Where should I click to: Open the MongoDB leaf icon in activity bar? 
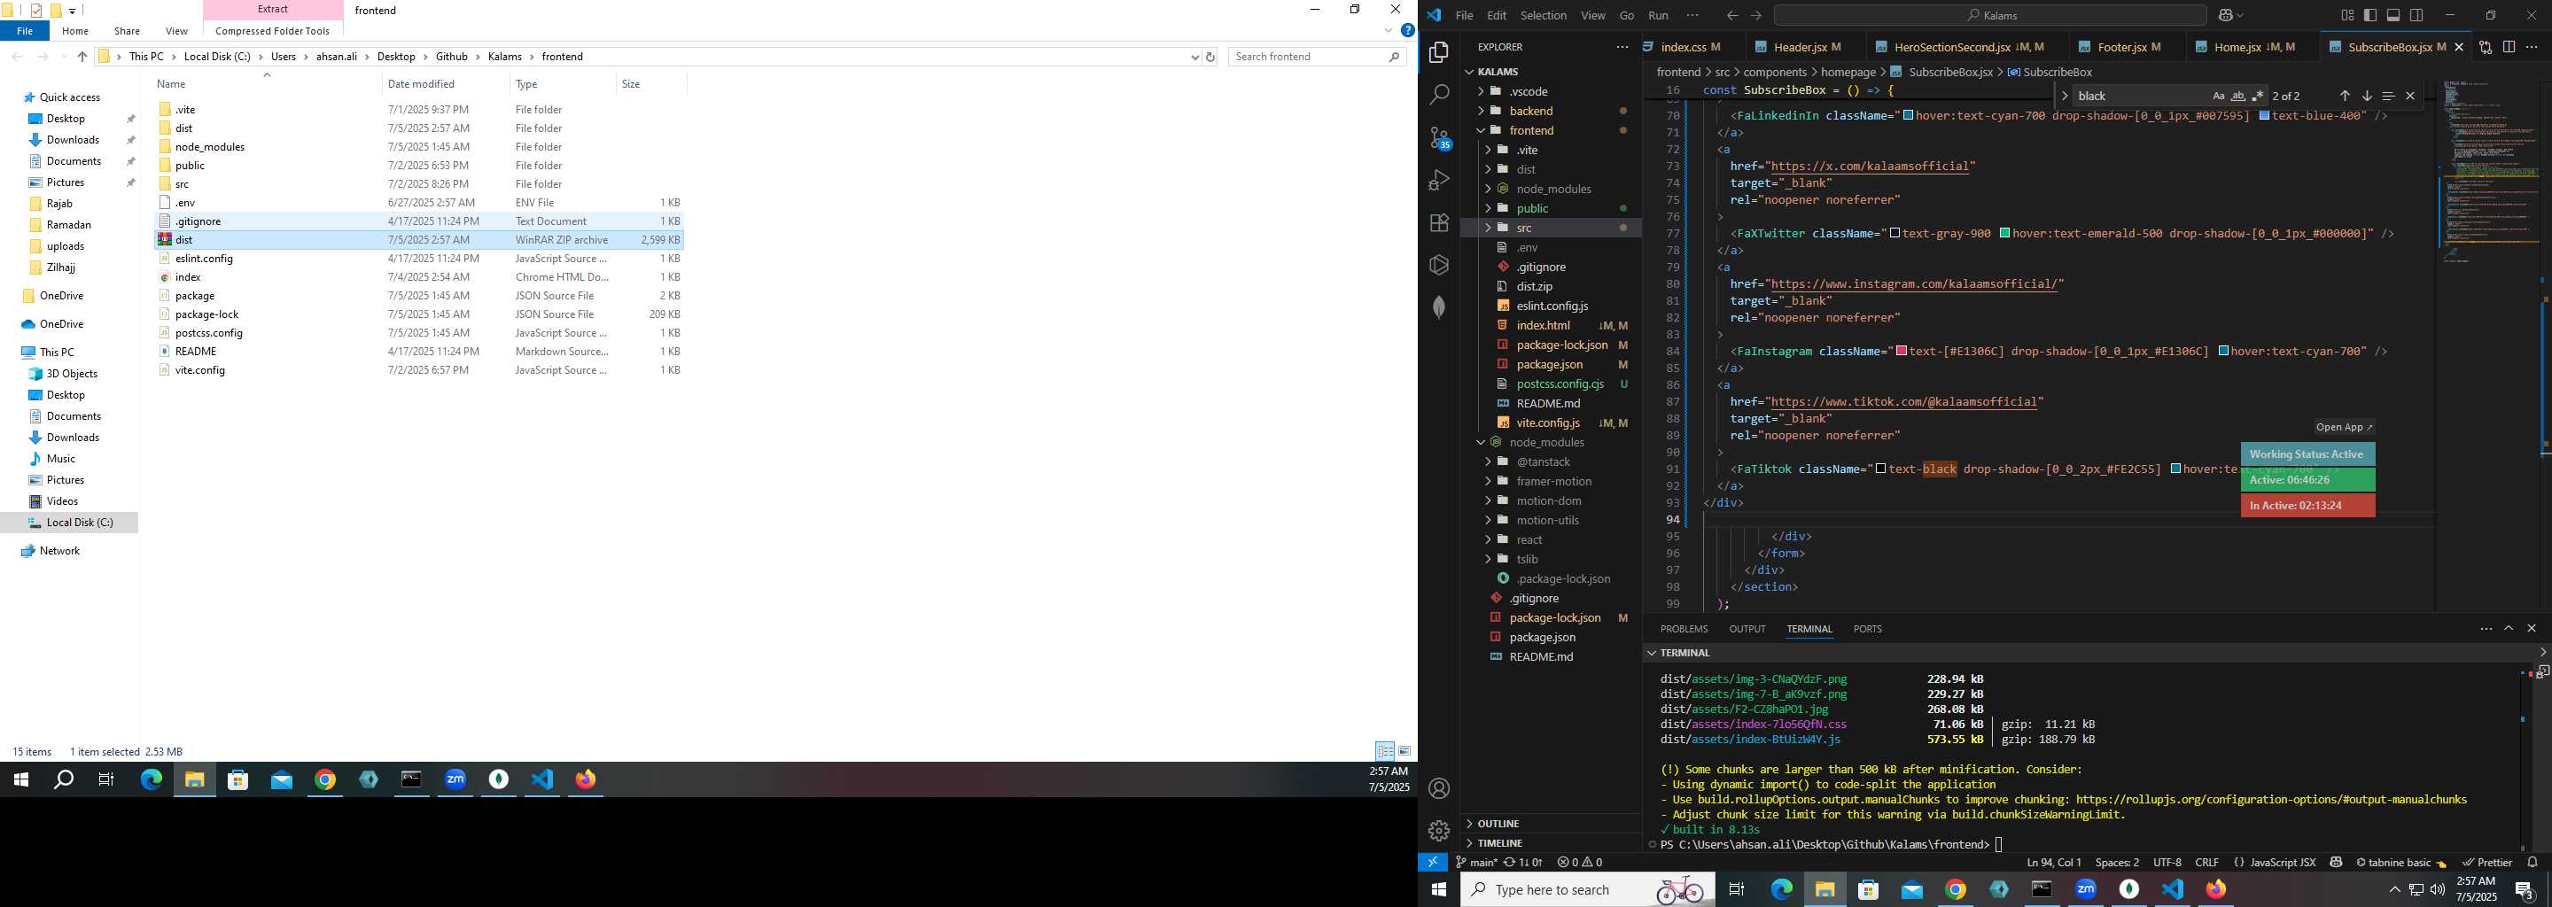tap(1438, 307)
